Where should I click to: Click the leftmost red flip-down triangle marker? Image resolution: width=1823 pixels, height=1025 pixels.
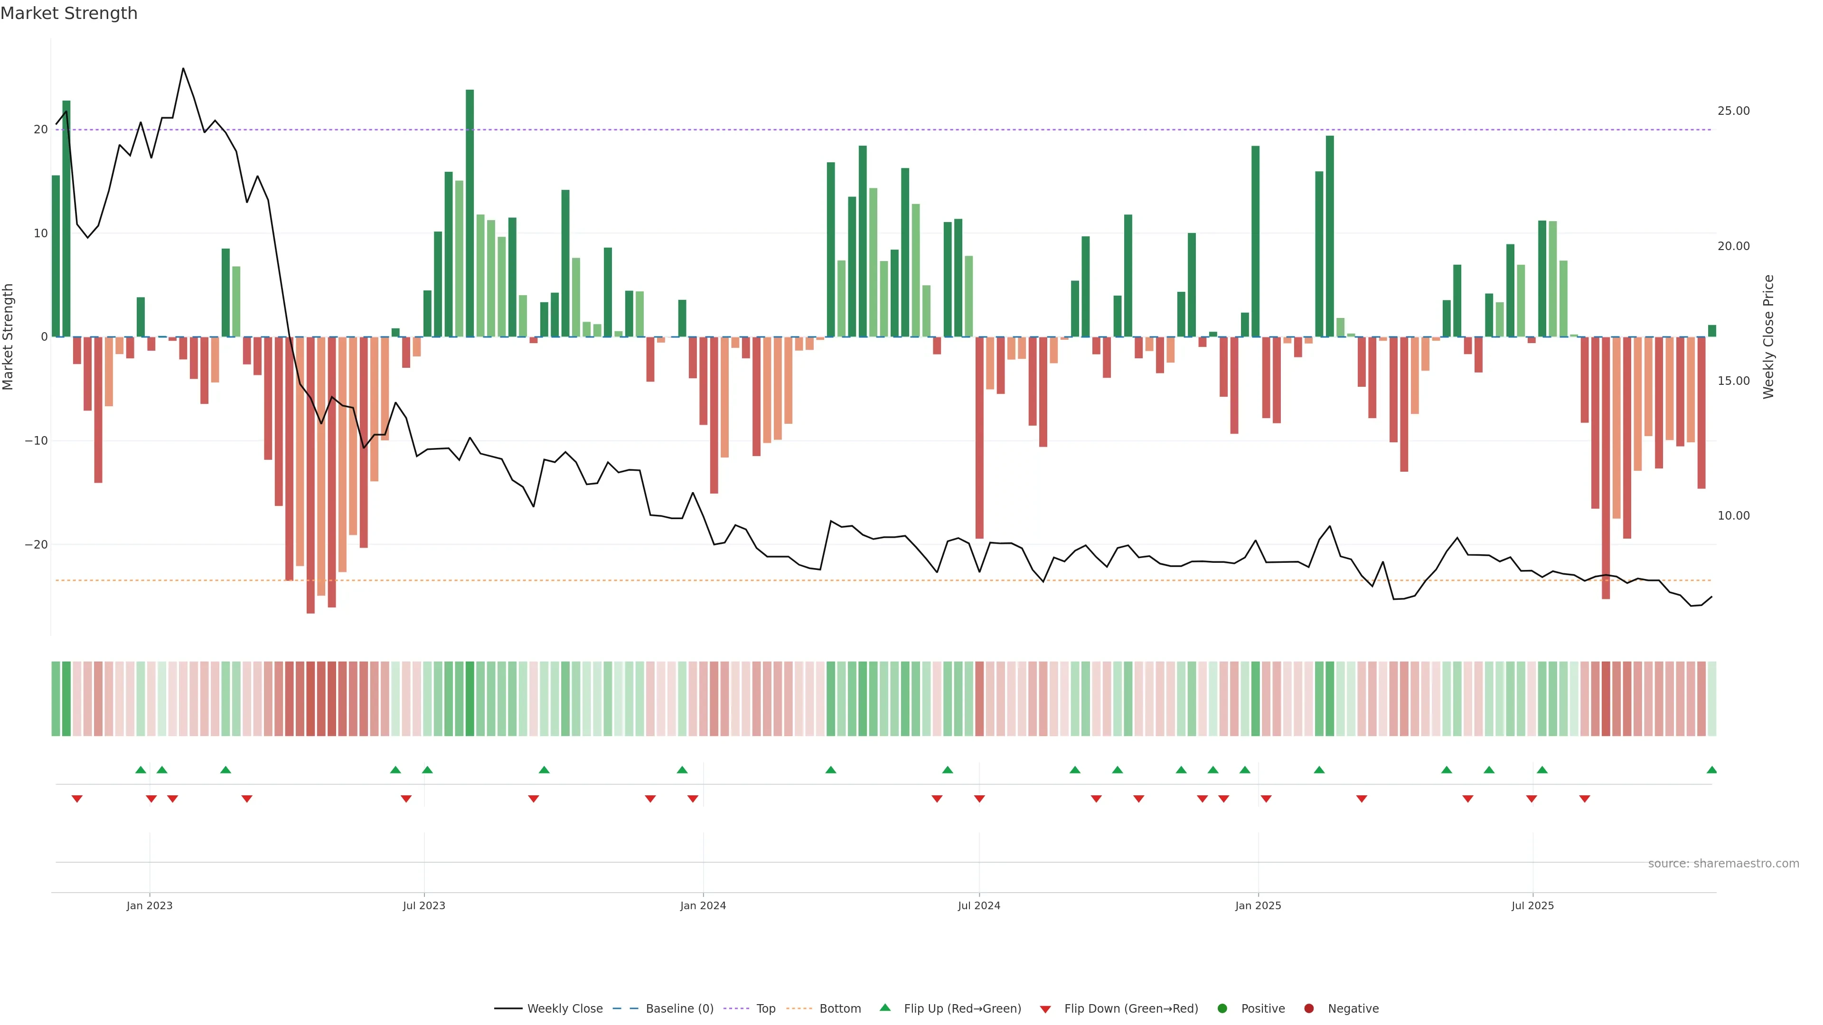pyautogui.click(x=77, y=799)
